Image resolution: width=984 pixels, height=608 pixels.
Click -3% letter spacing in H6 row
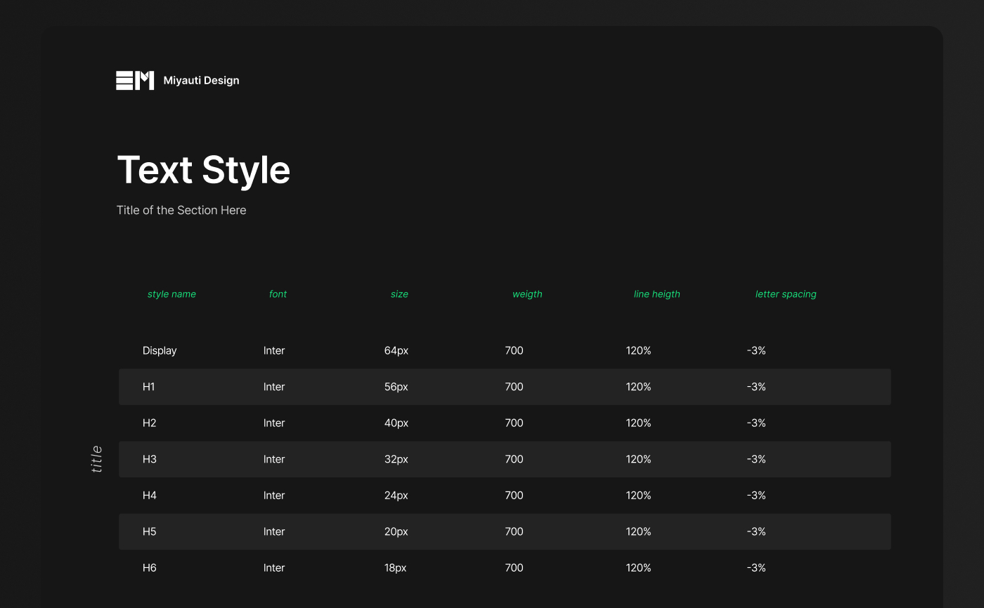(756, 568)
